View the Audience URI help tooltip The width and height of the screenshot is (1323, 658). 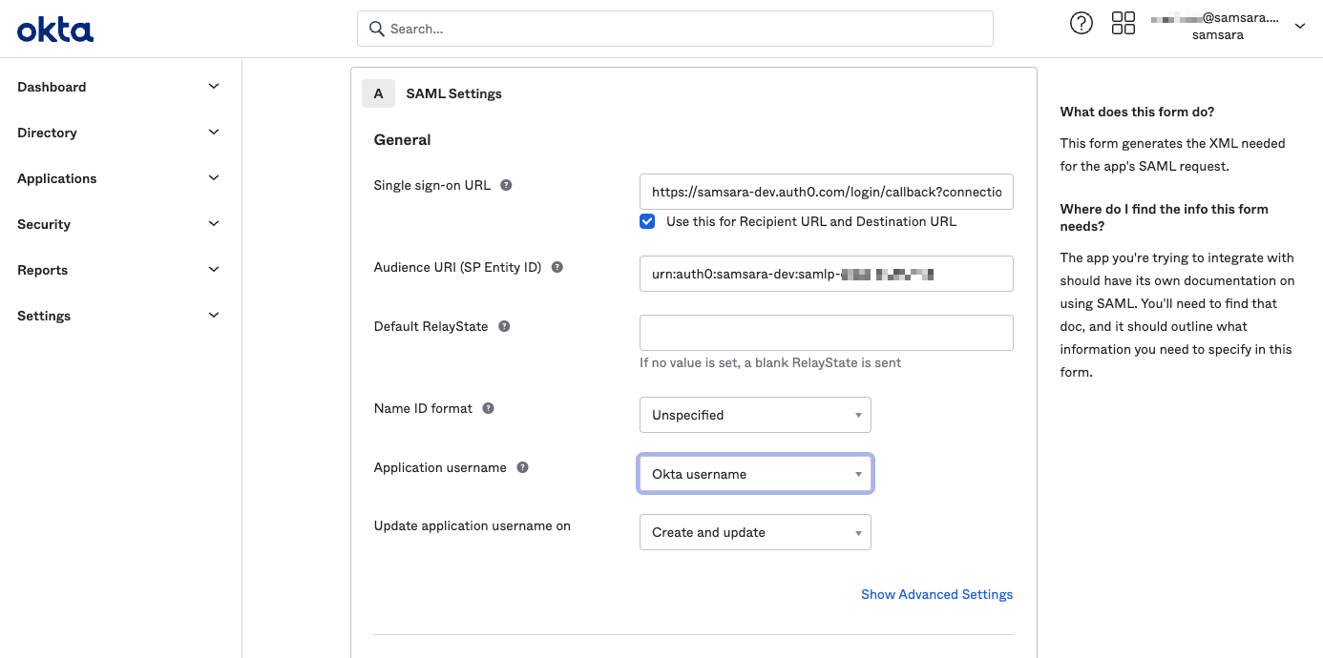[x=556, y=267]
